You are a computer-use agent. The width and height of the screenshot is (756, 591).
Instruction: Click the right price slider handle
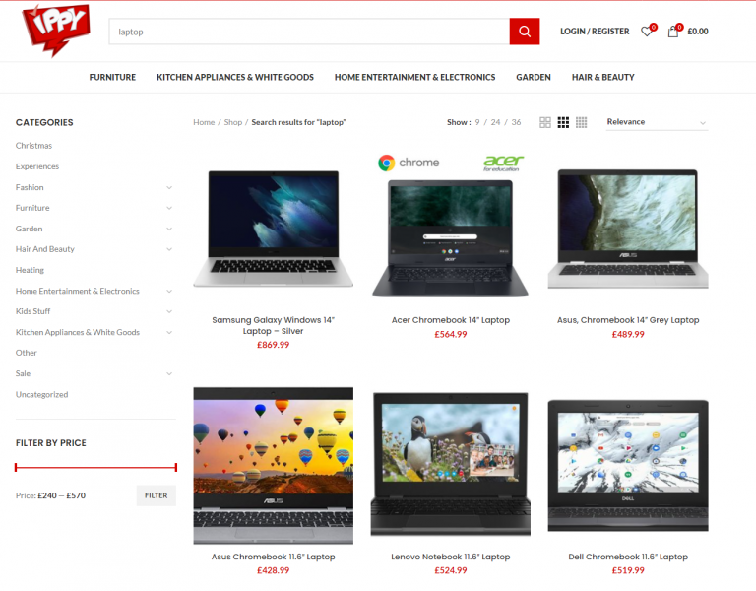[x=175, y=467]
